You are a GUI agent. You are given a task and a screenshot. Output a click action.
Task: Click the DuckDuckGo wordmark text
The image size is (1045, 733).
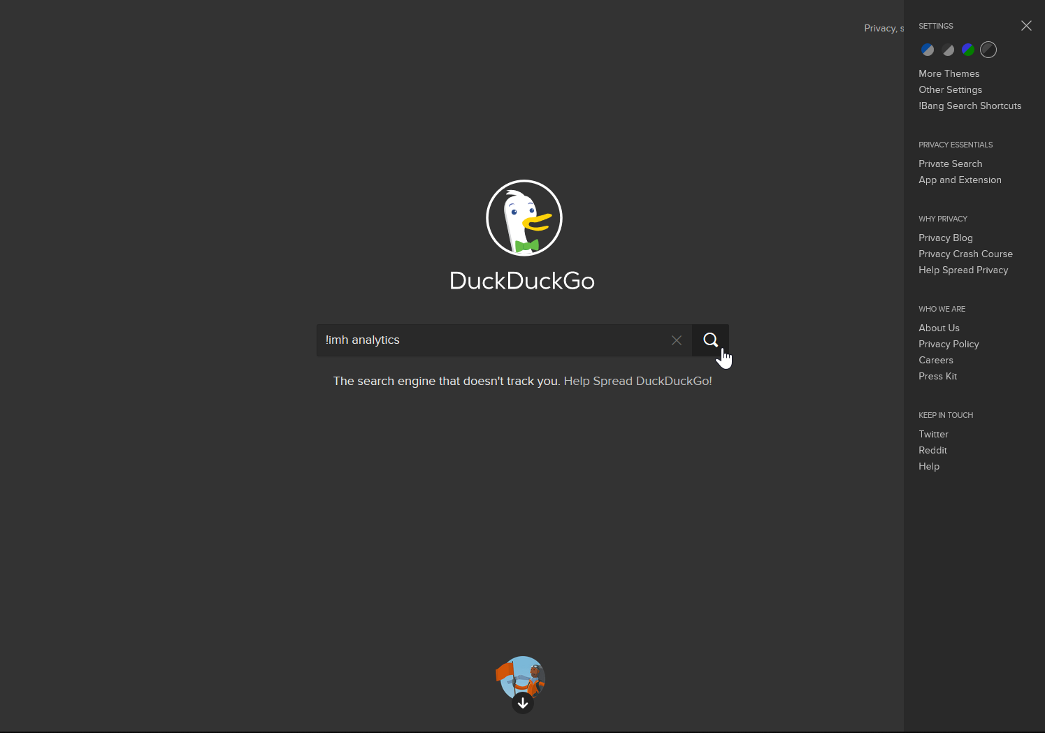(x=522, y=280)
